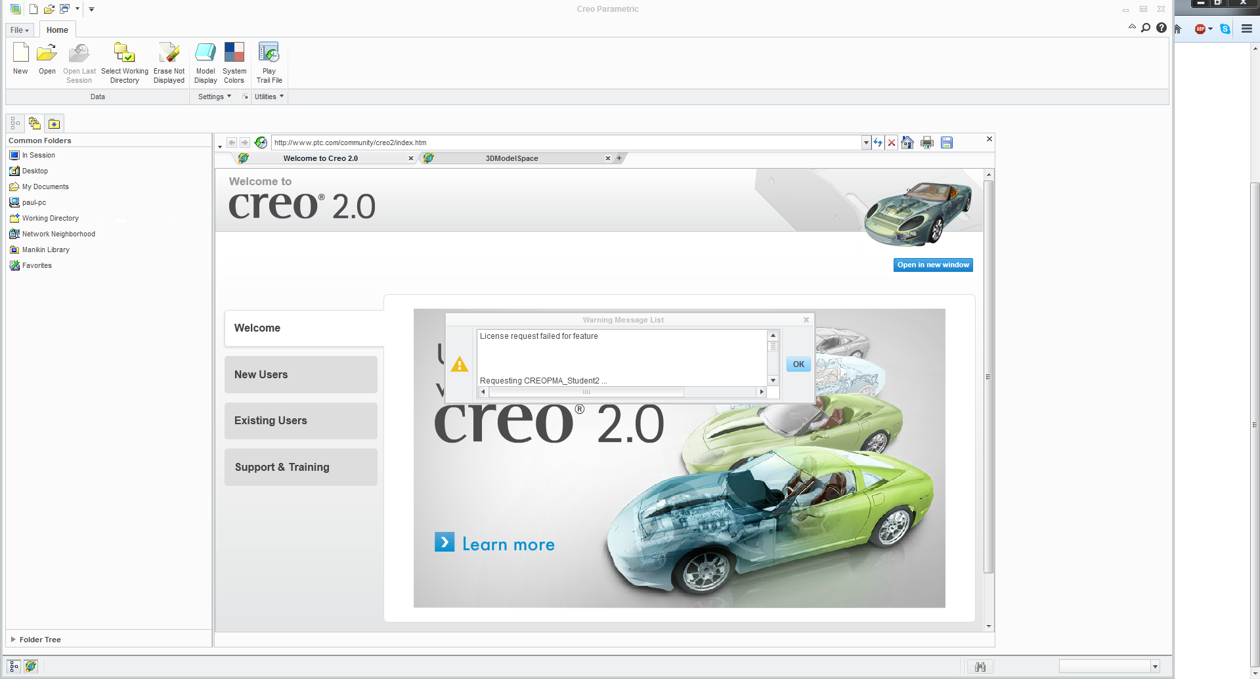This screenshot has height=679, width=1260.
Task: Click the URL address field
Action: tap(567, 142)
